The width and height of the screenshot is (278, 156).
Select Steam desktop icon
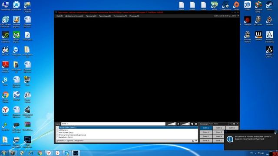point(269,6)
